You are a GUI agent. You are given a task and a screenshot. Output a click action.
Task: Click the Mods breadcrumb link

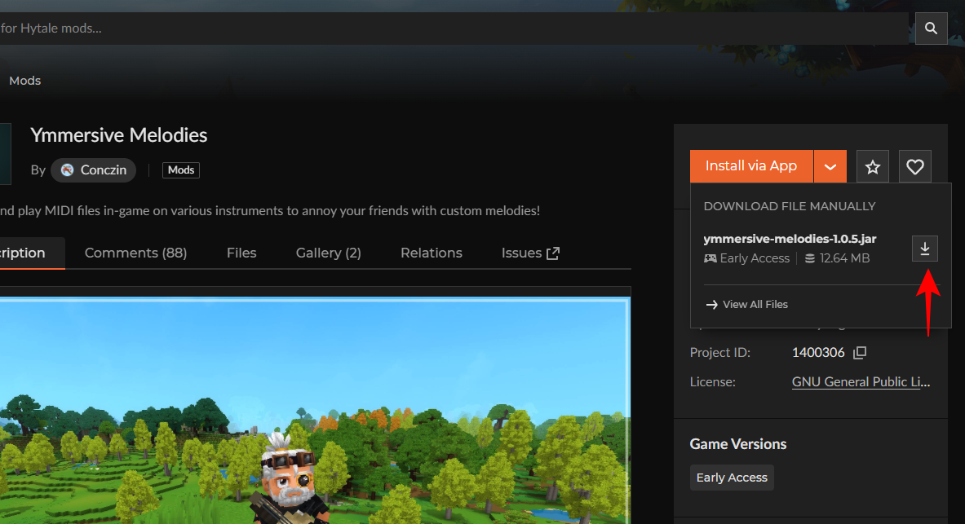[x=25, y=81]
